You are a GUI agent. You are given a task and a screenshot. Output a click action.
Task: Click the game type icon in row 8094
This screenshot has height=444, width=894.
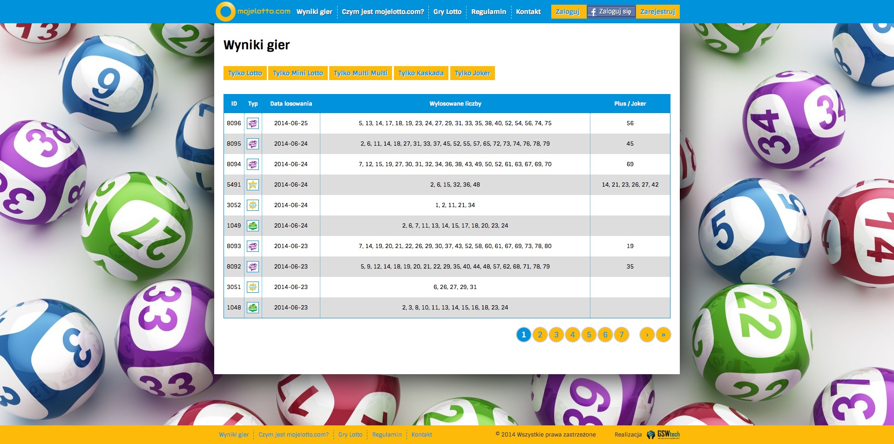point(253,164)
